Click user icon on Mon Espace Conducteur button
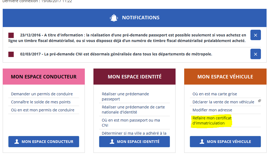The height and width of the screenshot is (155, 269). pyautogui.click(x=17, y=142)
